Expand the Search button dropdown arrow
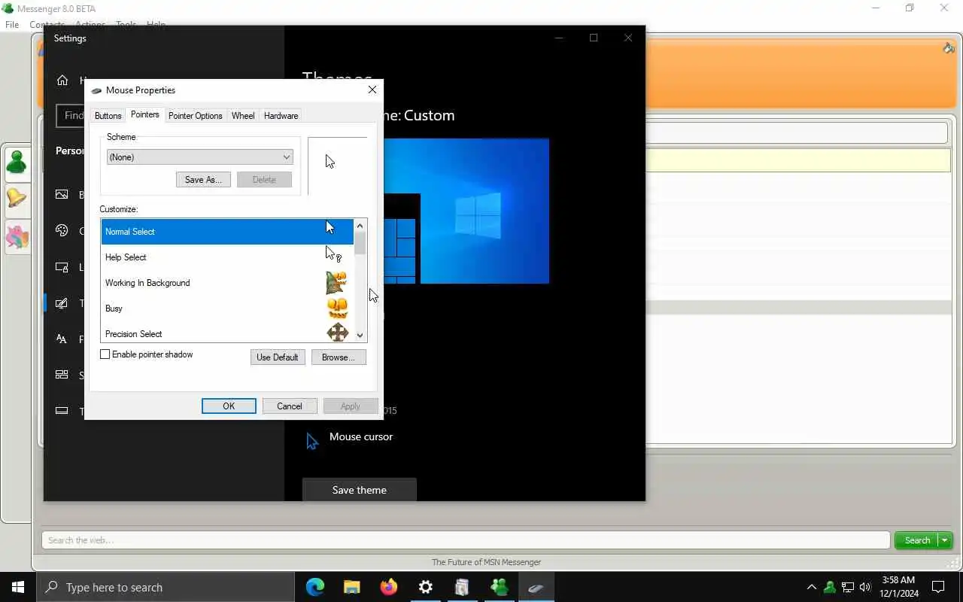Screen dimensions: 963x602 pyautogui.click(x=945, y=540)
